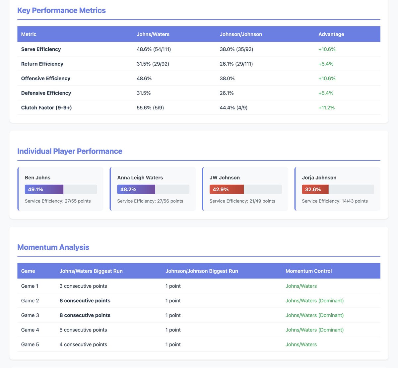Click Service Efficiency: 14/43 points text
This screenshot has width=398, height=368.
point(335,201)
